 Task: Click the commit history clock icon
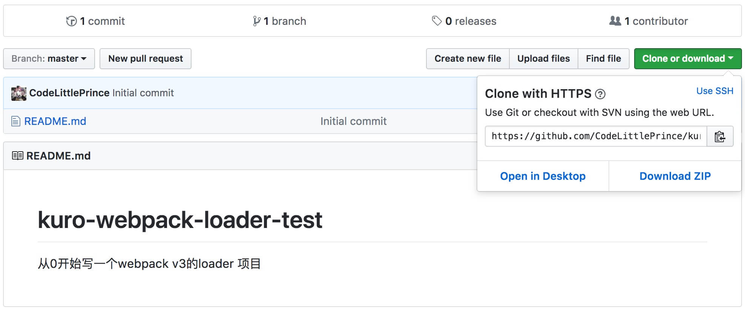(x=71, y=21)
